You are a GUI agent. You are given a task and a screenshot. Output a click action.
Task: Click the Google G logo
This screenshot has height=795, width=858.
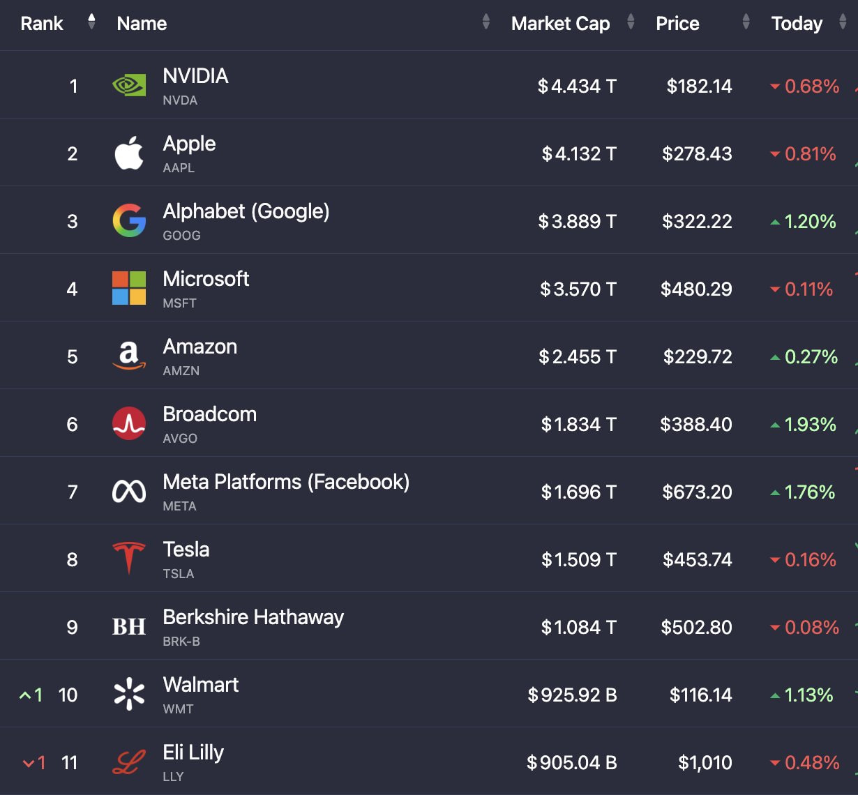coord(129,221)
